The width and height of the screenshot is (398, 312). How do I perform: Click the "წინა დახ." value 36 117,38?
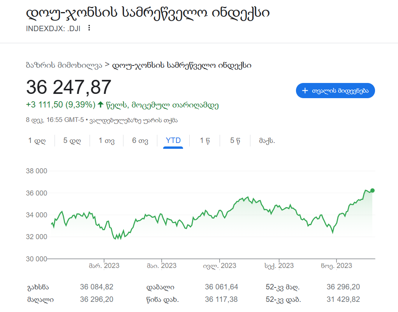tap(221, 300)
